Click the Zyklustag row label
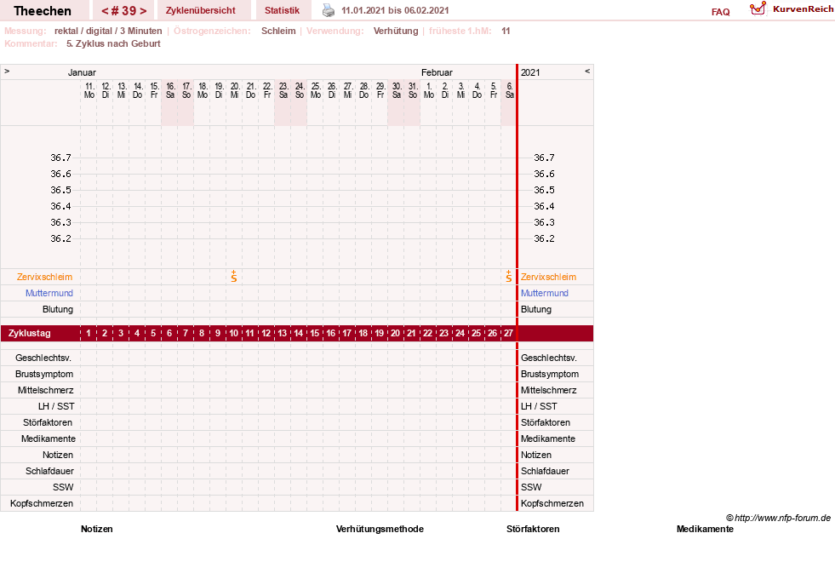This screenshot has height=579, width=835. click(x=29, y=334)
